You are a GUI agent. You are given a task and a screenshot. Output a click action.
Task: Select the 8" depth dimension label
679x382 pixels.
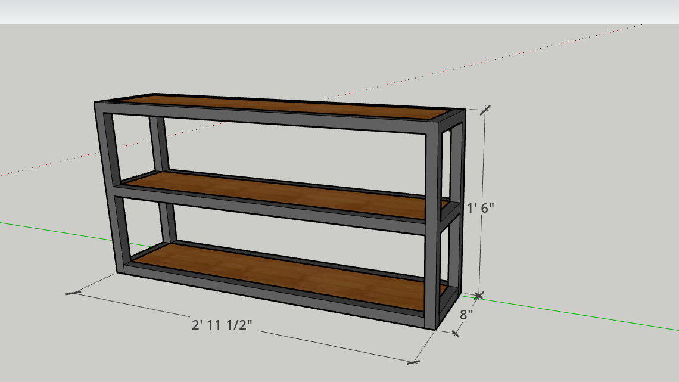point(466,313)
